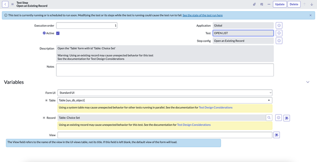Dismiss the test running info banner
The width and height of the screenshot is (317, 162).
coord(311,15)
